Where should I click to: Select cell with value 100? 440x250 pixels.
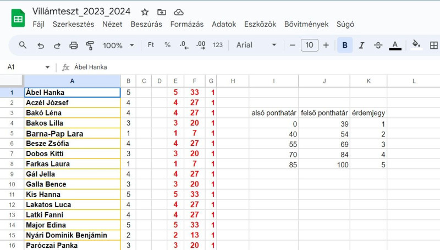tap(324, 164)
